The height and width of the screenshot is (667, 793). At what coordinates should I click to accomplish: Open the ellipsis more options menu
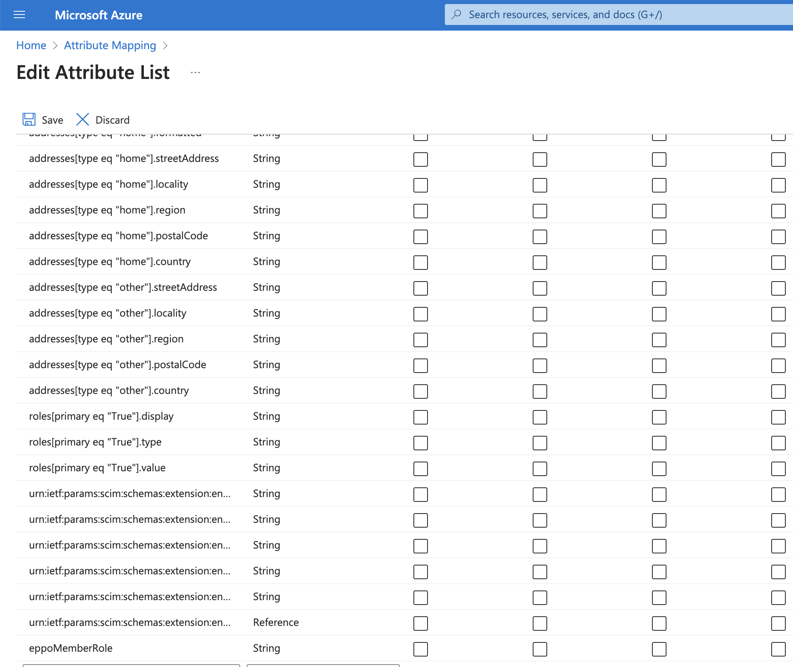pos(195,72)
